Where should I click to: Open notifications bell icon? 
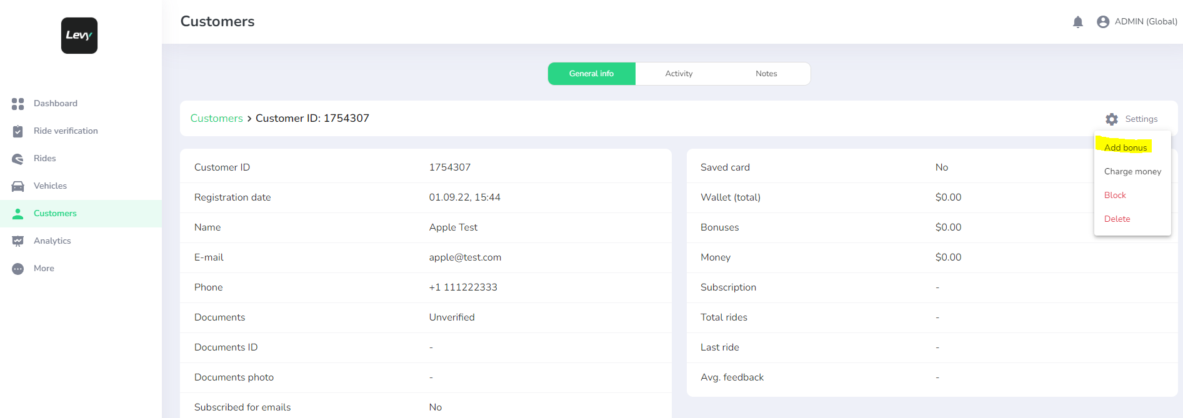(x=1077, y=22)
